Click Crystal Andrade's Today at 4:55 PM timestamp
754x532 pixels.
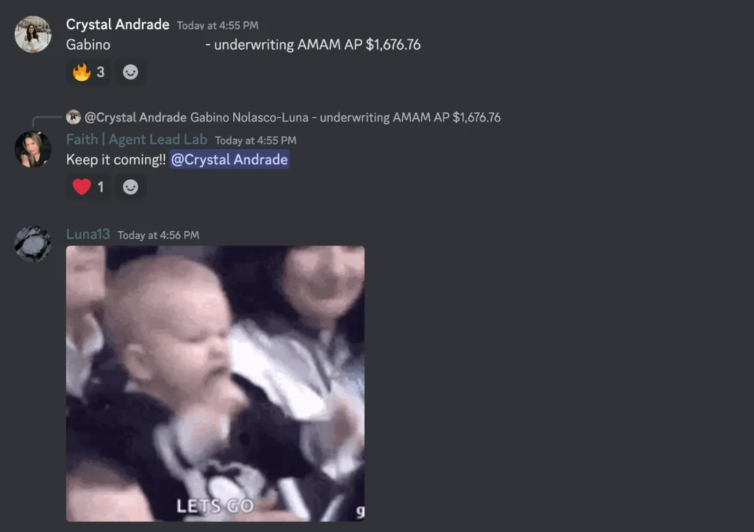(x=217, y=25)
